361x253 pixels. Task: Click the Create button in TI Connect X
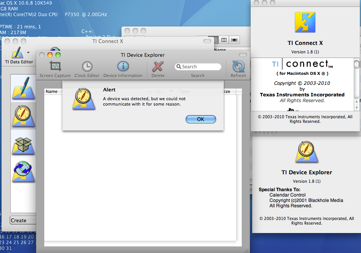coord(23,220)
